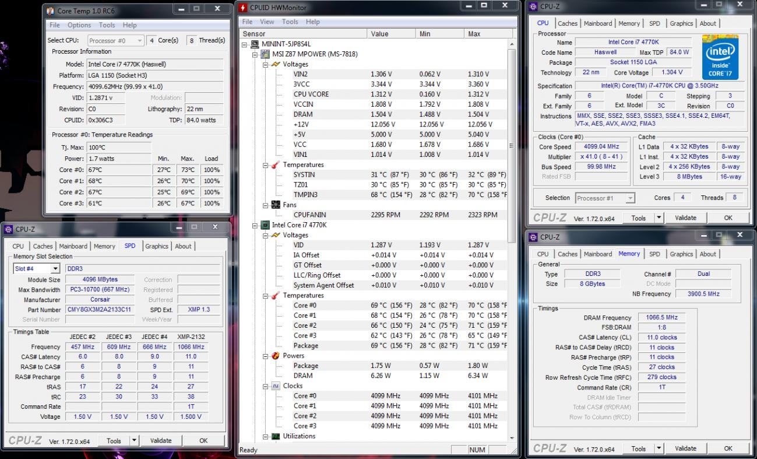Image resolution: width=757 pixels, height=459 pixels.
Task: Click the Core Speed value 4099.04 MHz
Action: (601, 147)
